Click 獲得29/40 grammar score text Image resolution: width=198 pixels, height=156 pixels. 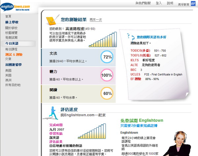click(56, 61)
